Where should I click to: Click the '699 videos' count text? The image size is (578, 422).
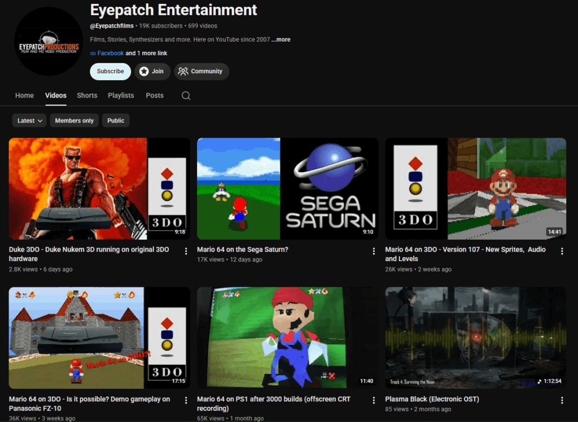(203, 26)
